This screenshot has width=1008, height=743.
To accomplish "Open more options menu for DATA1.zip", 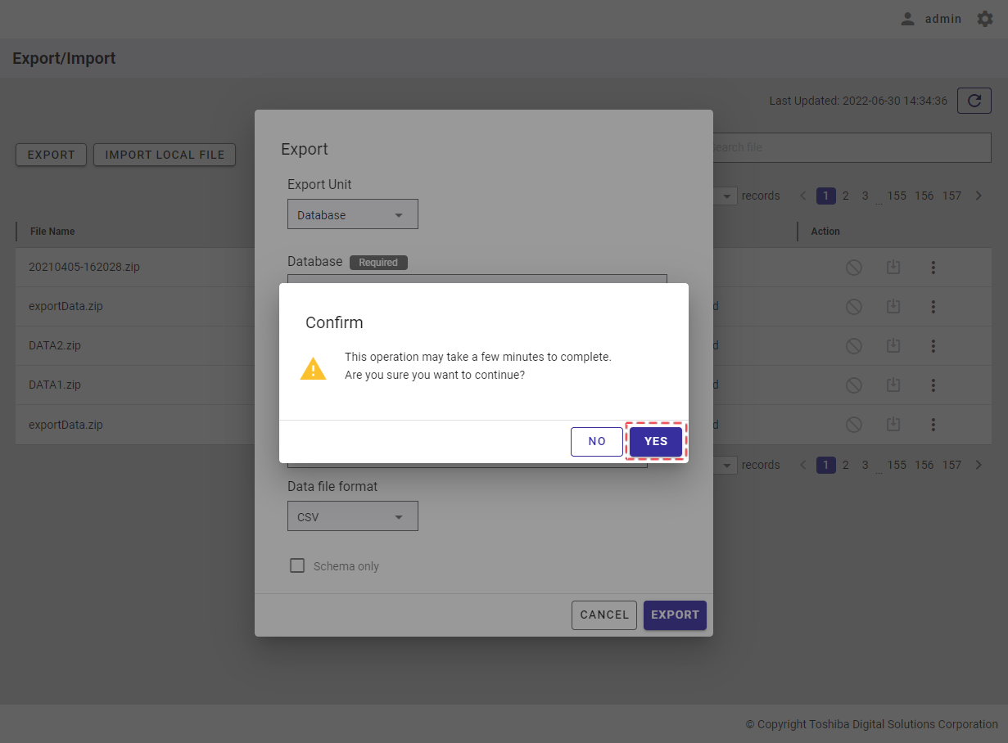I will [933, 385].
